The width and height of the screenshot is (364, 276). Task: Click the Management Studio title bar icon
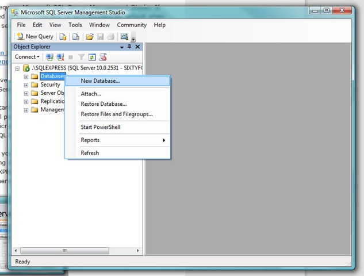tap(15, 13)
